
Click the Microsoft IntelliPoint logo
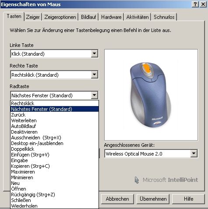(x=166, y=180)
